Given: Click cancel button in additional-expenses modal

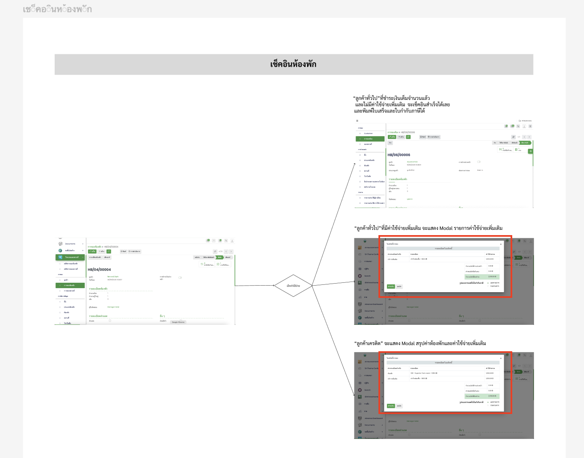Looking at the screenshot, I should 399,286.
